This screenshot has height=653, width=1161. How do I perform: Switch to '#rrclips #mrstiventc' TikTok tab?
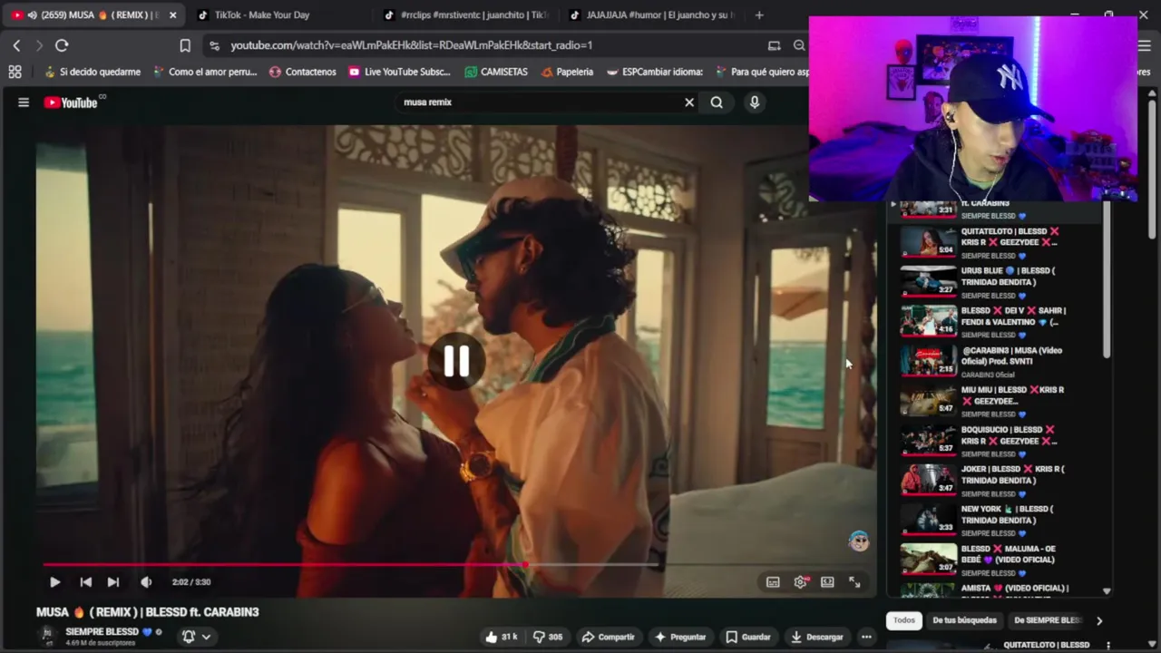pyautogui.click(x=467, y=15)
